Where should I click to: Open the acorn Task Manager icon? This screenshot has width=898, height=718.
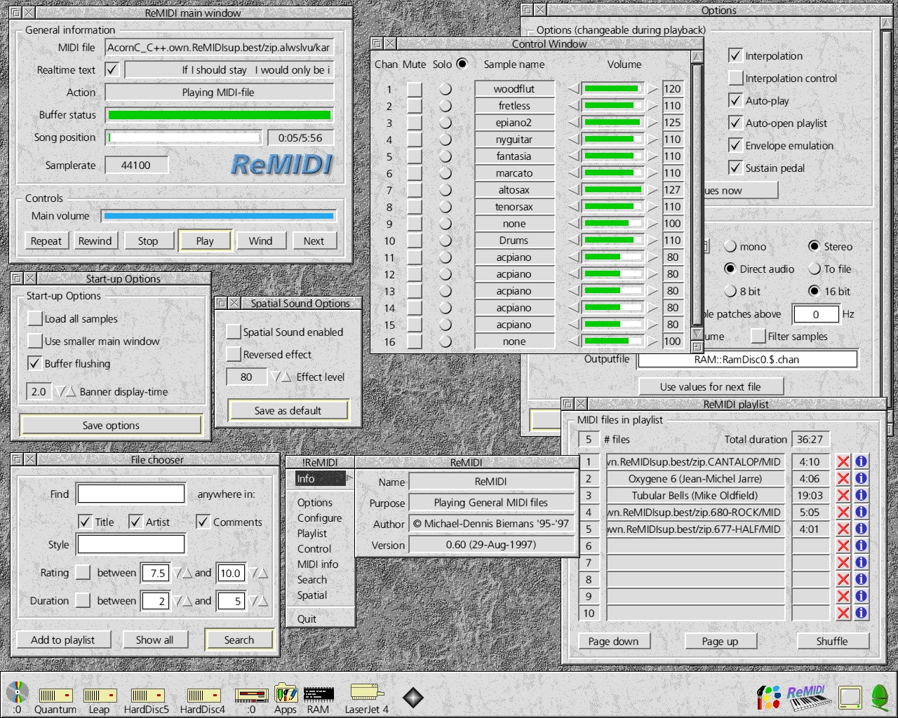880,696
